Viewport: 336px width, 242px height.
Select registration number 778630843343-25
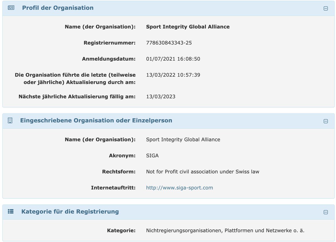169,43
